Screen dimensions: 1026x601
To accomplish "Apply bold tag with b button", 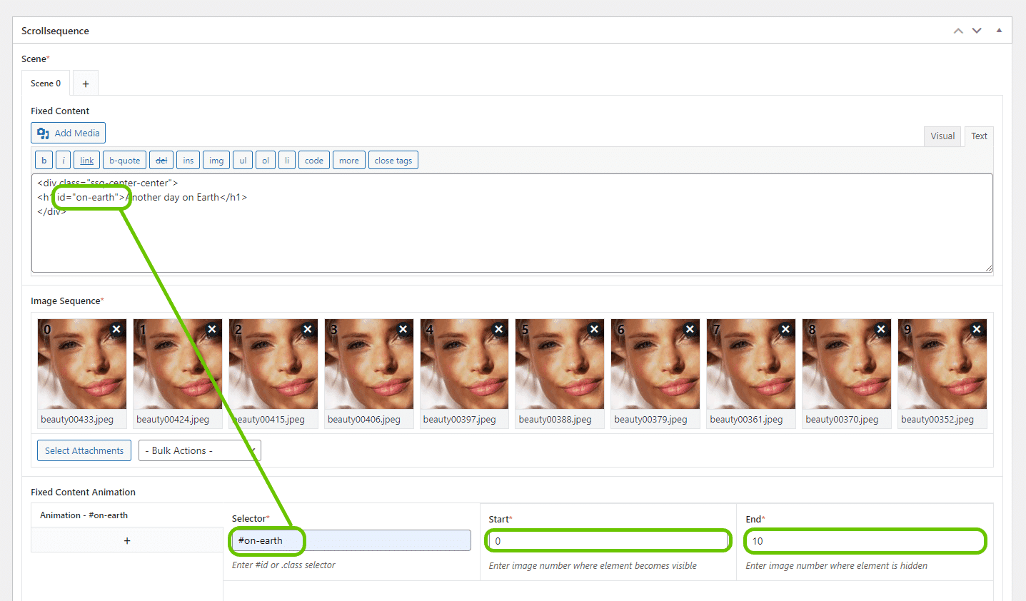I will pyautogui.click(x=44, y=161).
